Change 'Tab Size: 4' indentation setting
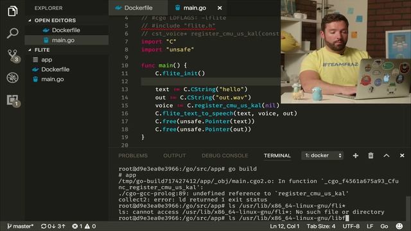 coord(321,227)
